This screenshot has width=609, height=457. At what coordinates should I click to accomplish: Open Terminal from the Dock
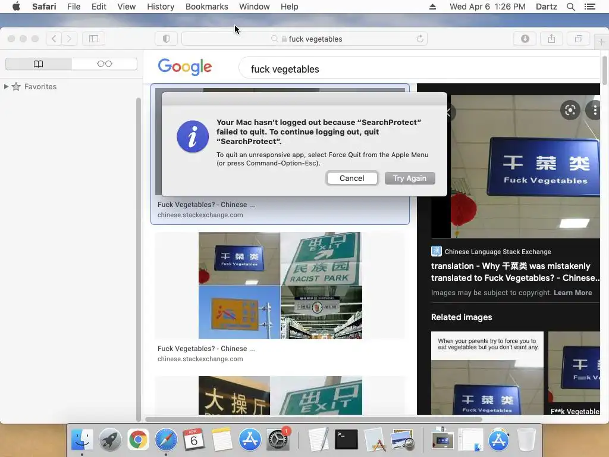(x=346, y=440)
